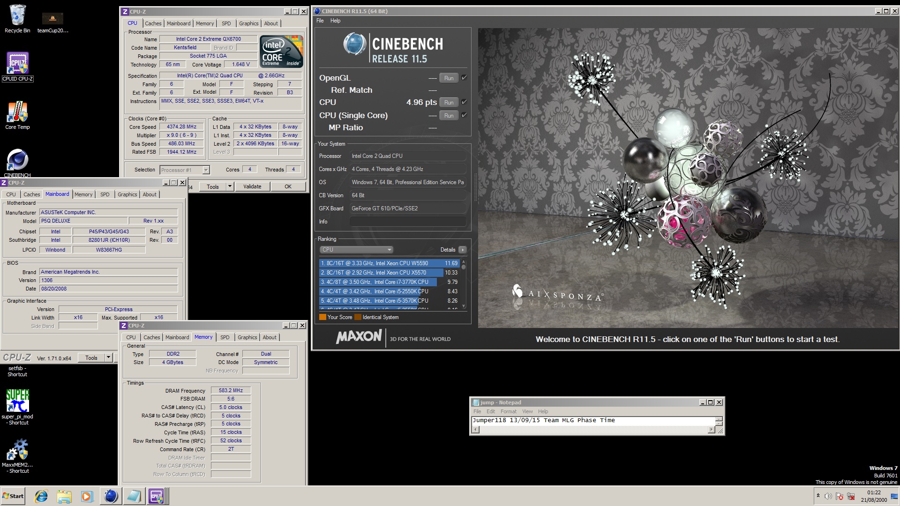Click the Cinebench taskbar button
Viewport: 900px width, 506px height.
point(111,496)
